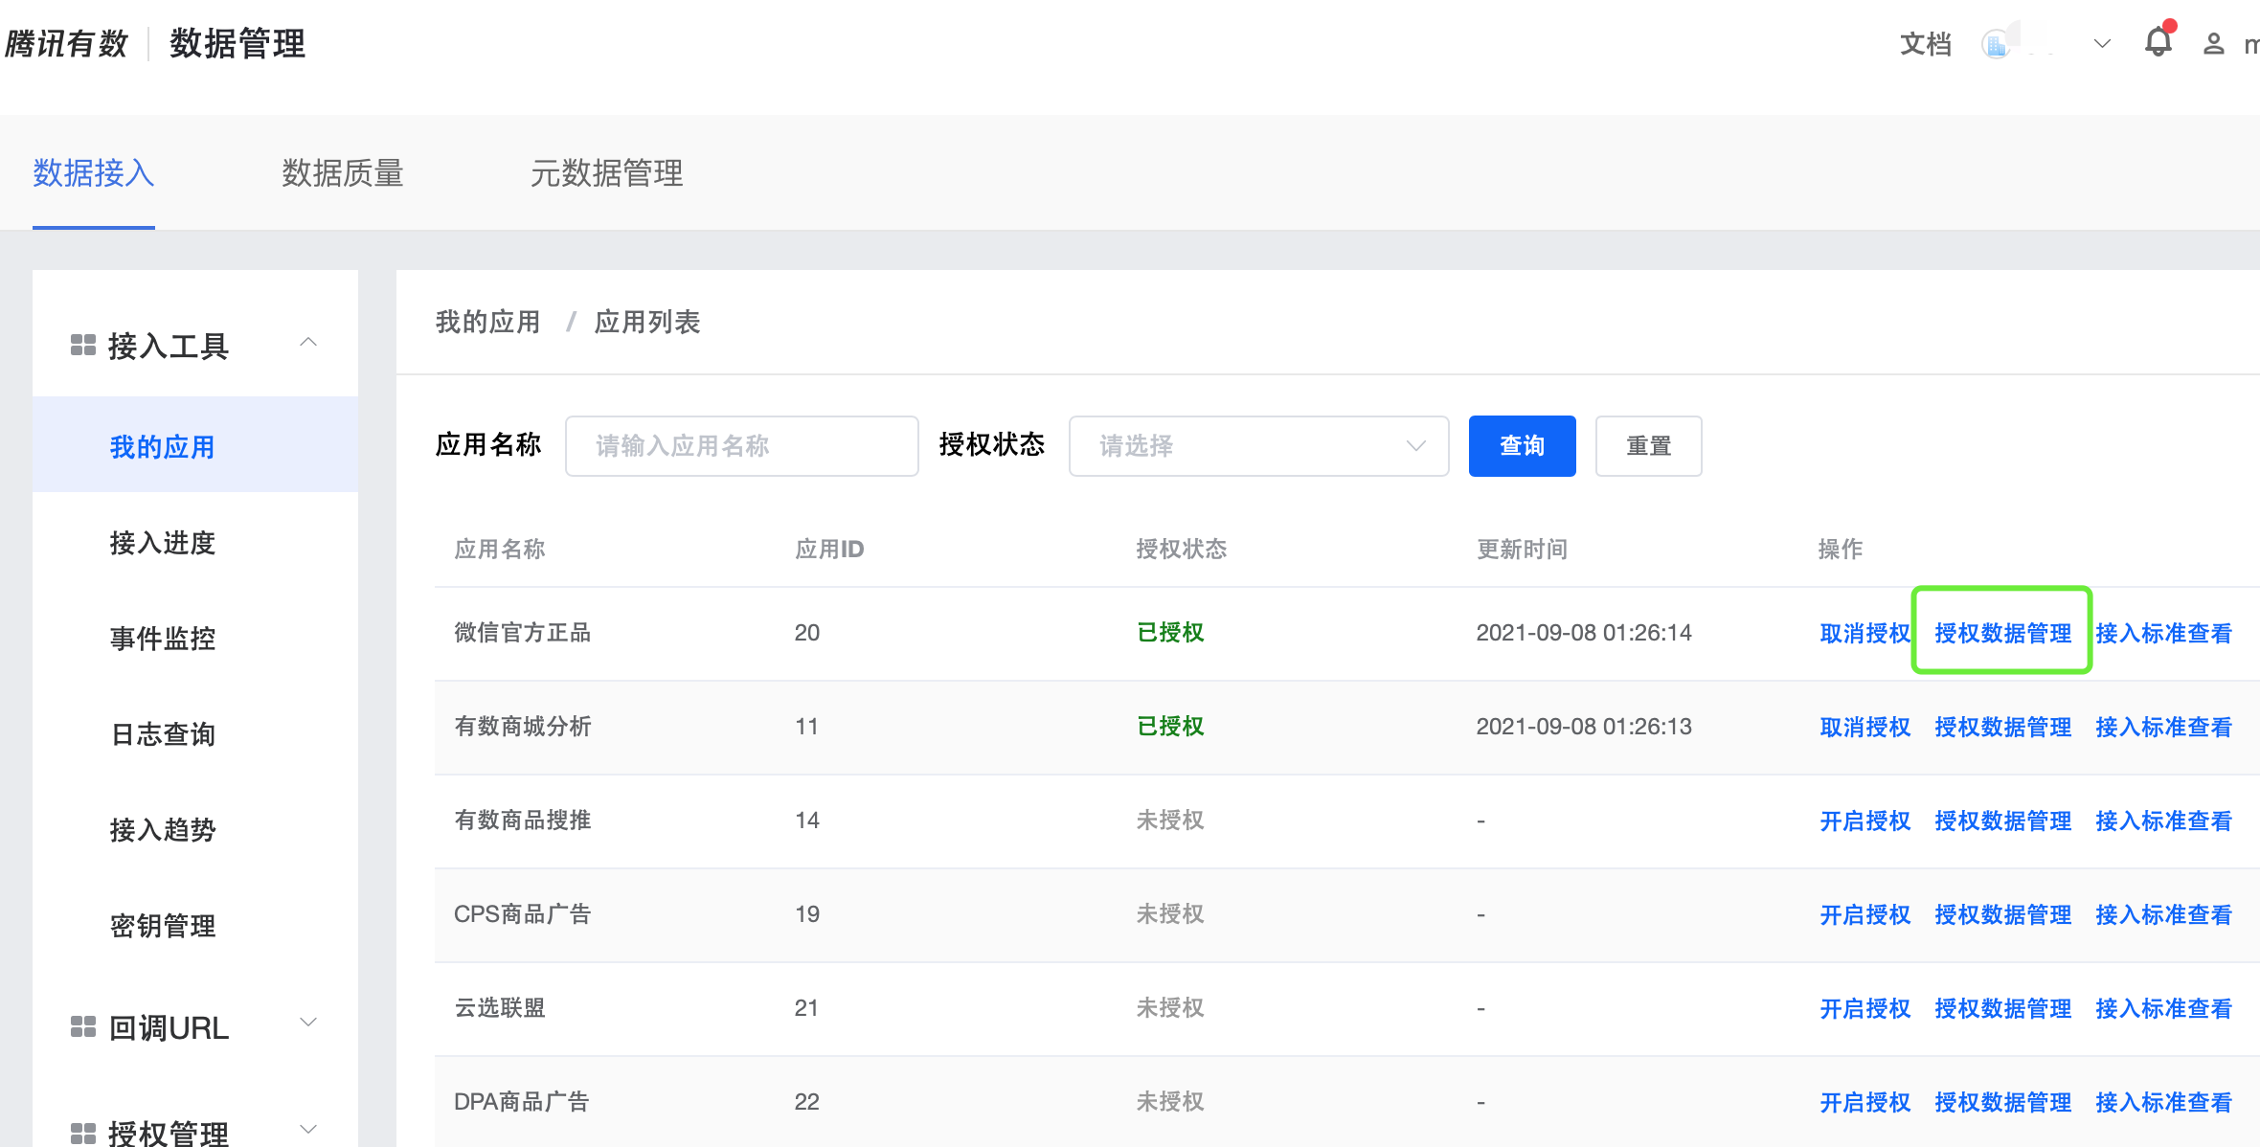Expand the 回调URL section chevron

click(308, 1023)
